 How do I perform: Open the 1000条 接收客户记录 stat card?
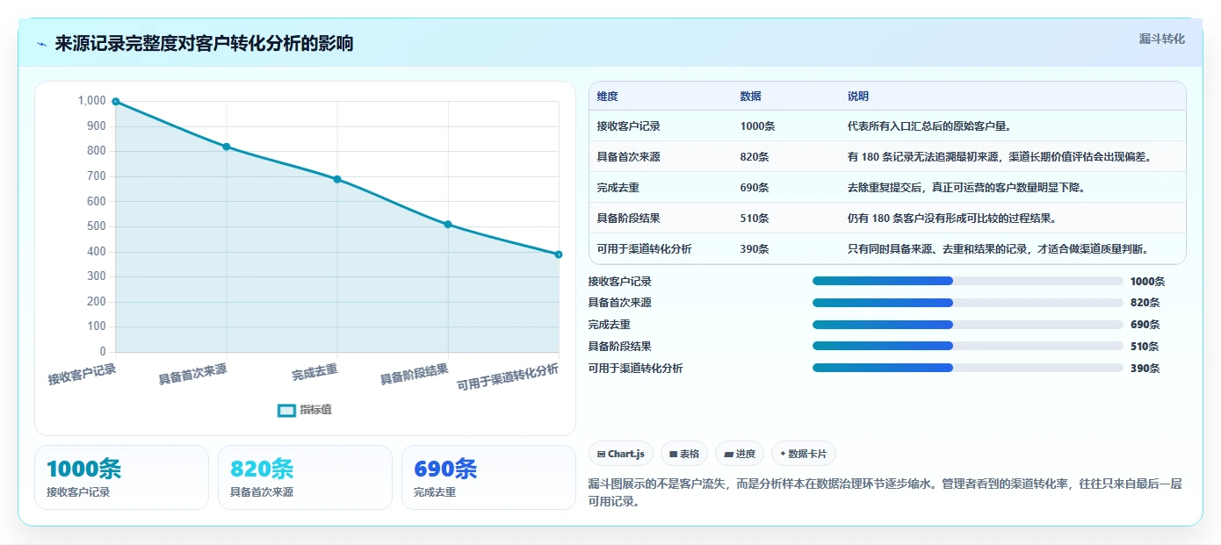coord(121,477)
